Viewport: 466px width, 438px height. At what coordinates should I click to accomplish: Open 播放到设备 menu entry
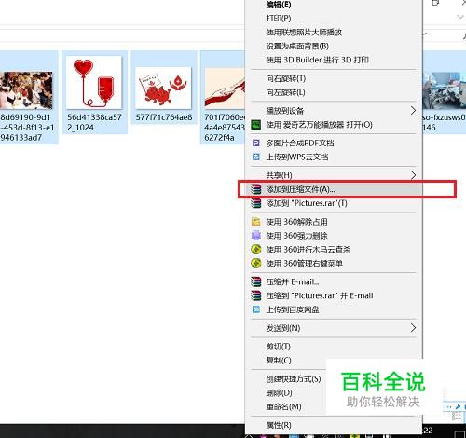[x=334, y=111]
